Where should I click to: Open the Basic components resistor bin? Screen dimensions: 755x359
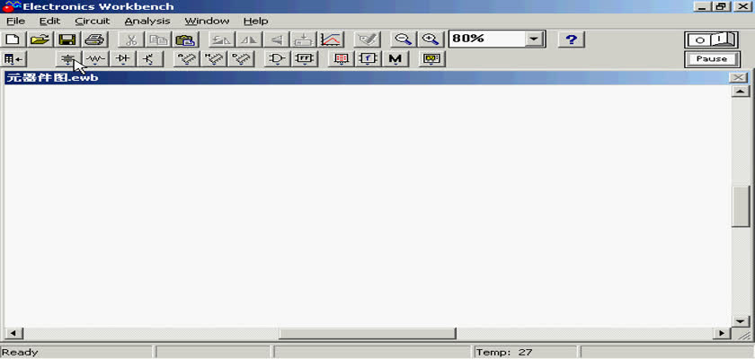96,59
